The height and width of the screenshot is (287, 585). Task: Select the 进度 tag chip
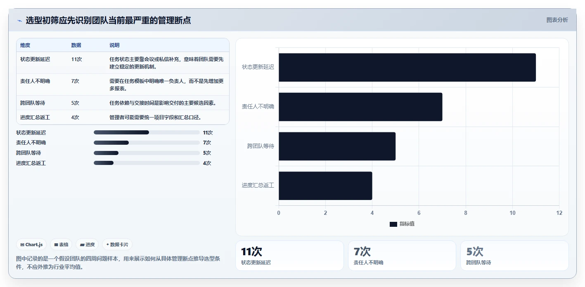[87, 245]
